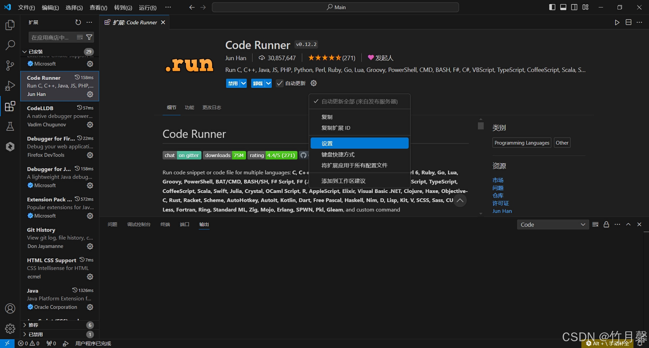
Task: Switch to the Terminal panel tab
Action: pyautogui.click(x=165, y=224)
